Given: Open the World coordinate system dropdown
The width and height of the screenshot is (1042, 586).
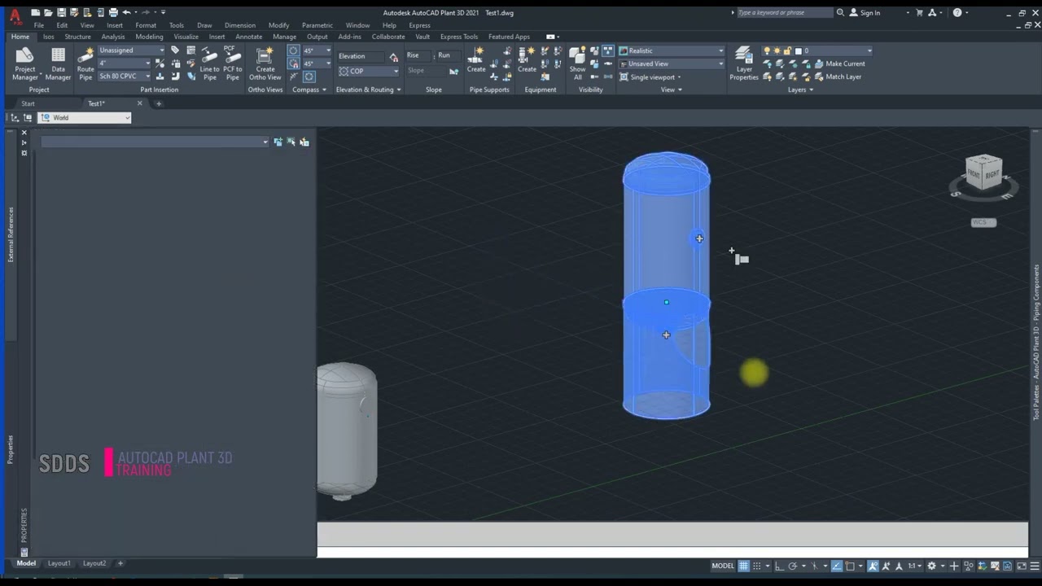Looking at the screenshot, I should [85, 118].
